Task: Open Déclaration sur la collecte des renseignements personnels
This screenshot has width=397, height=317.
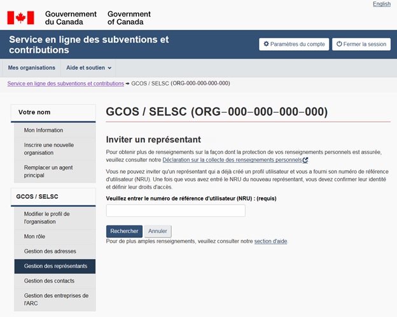Action: pos(232,160)
